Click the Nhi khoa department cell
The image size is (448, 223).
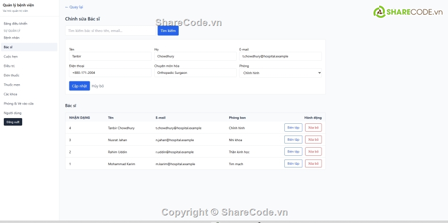235,140
